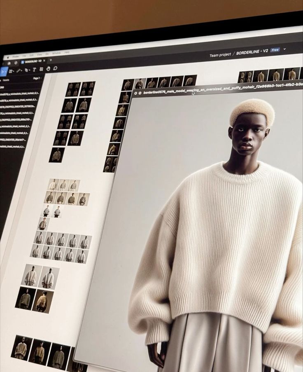Select the Hand tool
303x372 pixels.
[48, 68]
